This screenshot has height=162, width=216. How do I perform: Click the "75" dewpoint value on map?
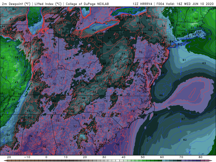(129, 123)
